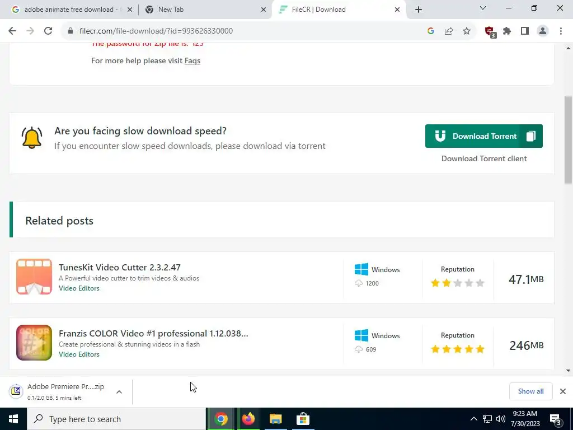Open the Faqs help link
Viewport: 573px width, 430px height.
pos(192,60)
